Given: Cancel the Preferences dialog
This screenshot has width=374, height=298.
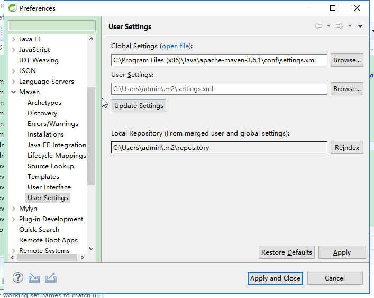Looking at the screenshot, I should 335,278.
